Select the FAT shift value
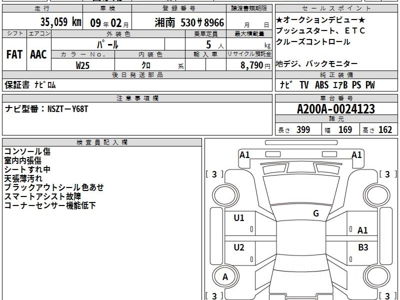This screenshot has height=300, width=400. click(14, 54)
